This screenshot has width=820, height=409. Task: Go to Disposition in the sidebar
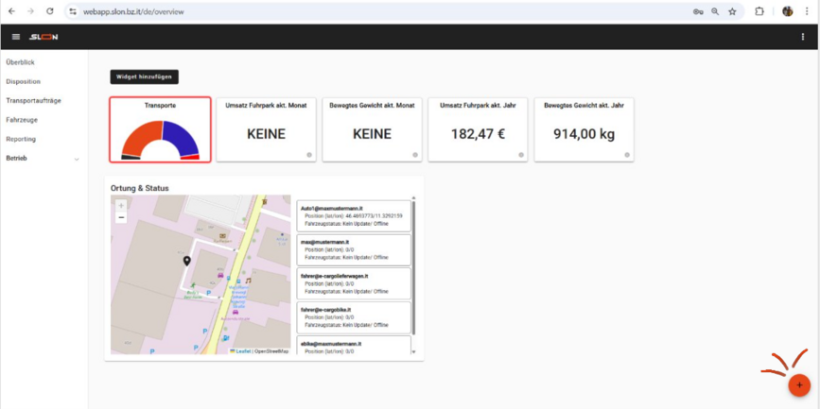click(24, 81)
